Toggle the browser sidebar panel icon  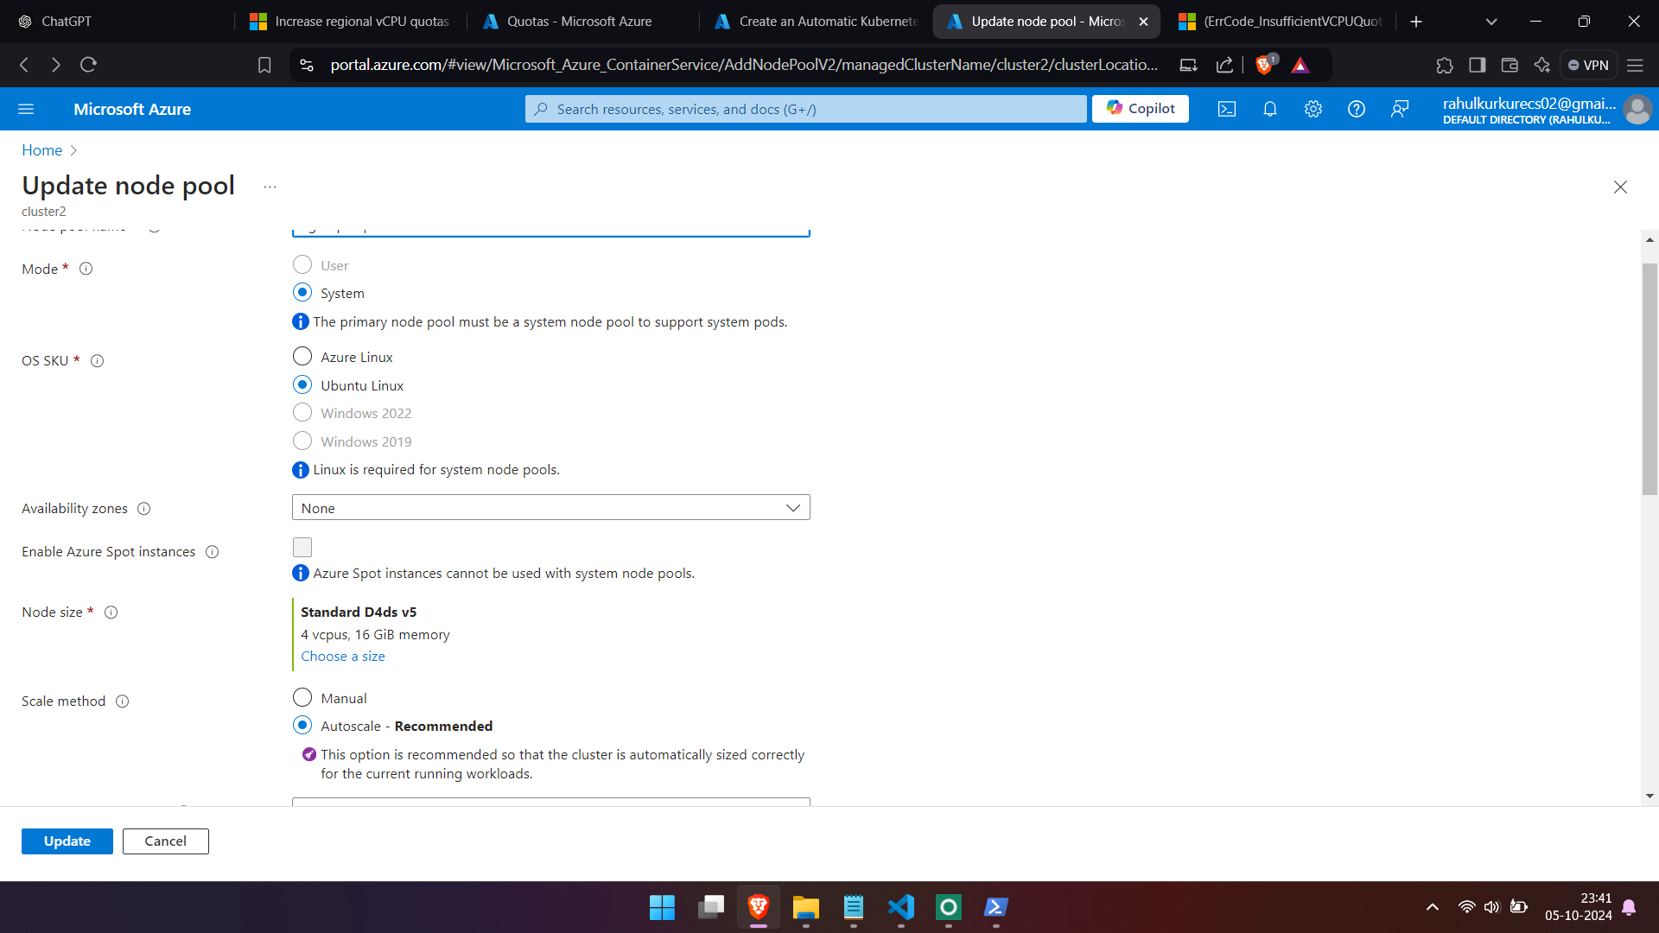1478,65
